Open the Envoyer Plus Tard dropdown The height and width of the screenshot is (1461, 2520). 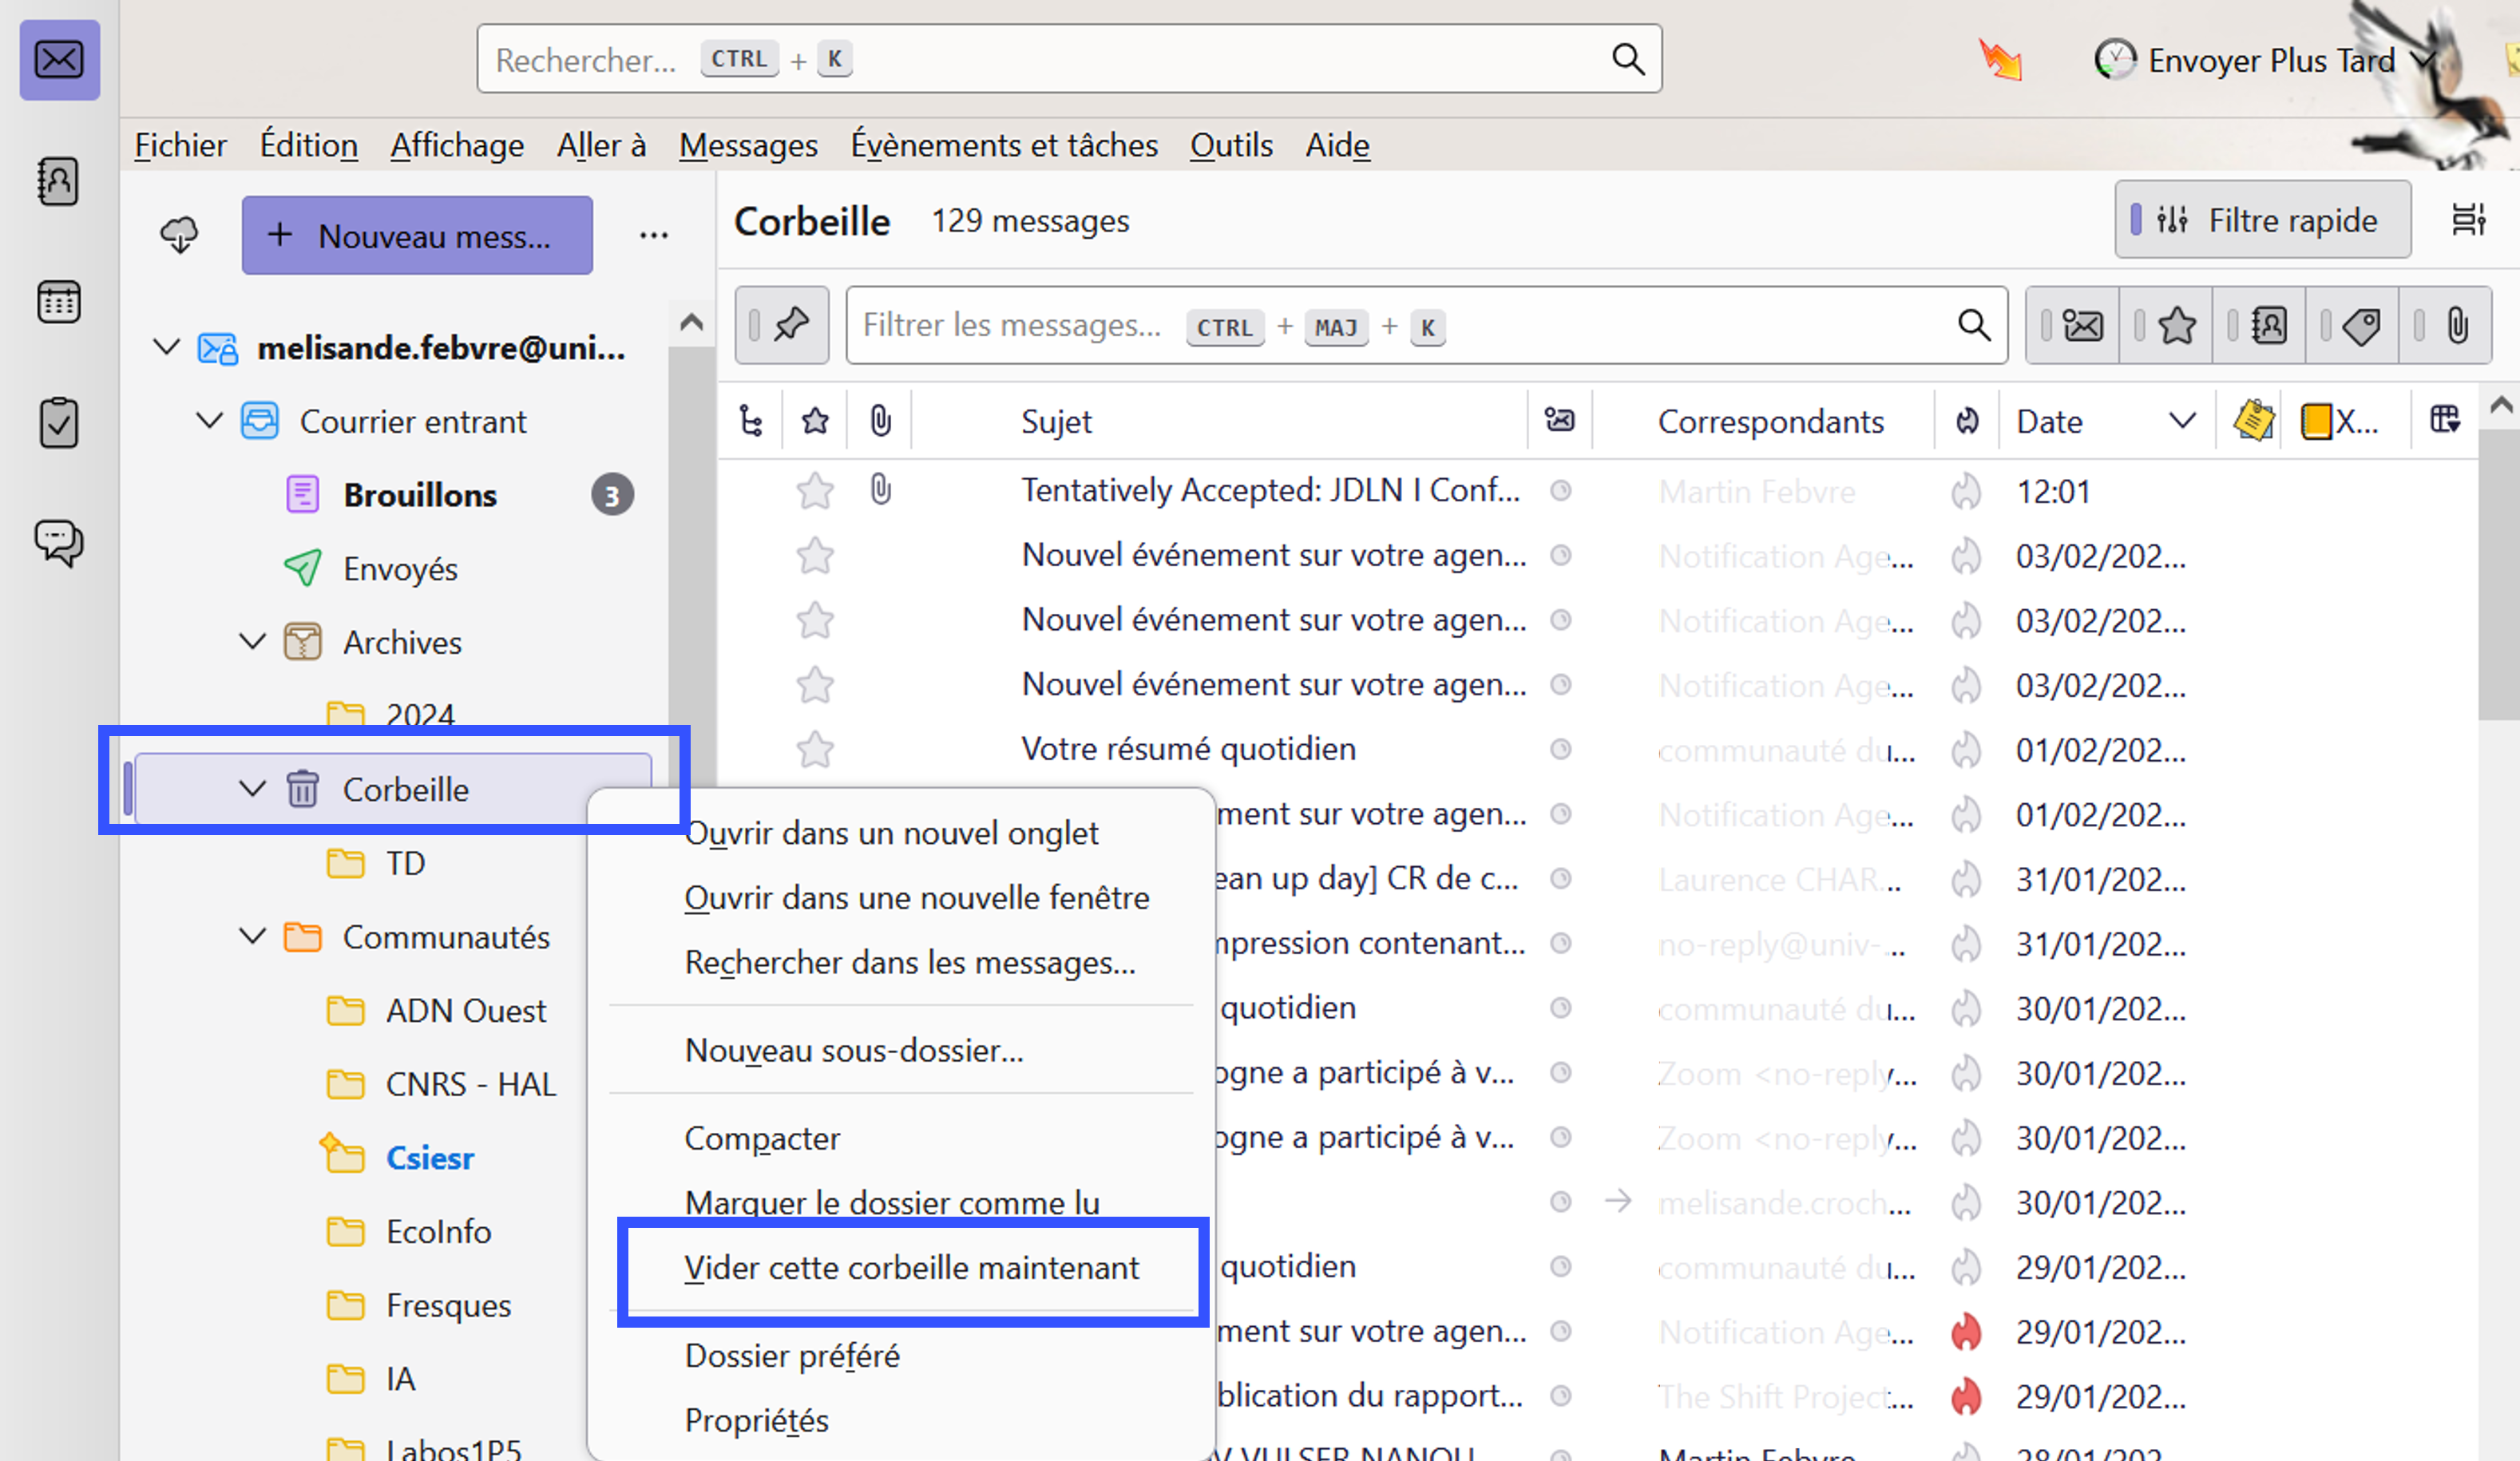(x=2421, y=60)
